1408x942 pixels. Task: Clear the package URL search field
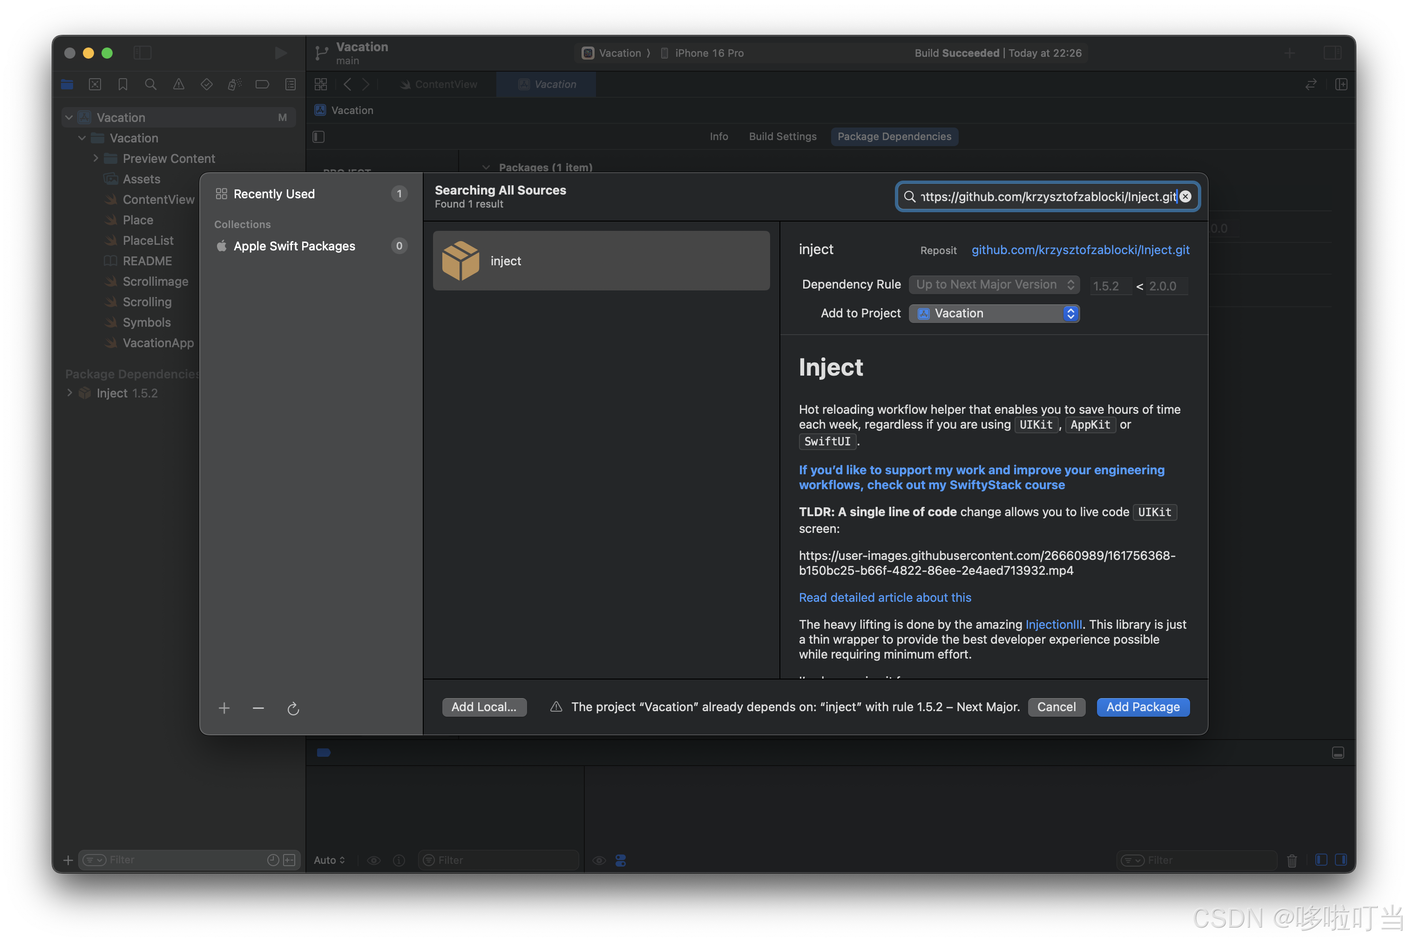tap(1185, 196)
